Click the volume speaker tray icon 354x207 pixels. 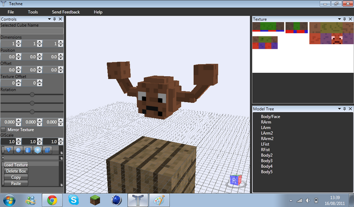(x=308, y=200)
